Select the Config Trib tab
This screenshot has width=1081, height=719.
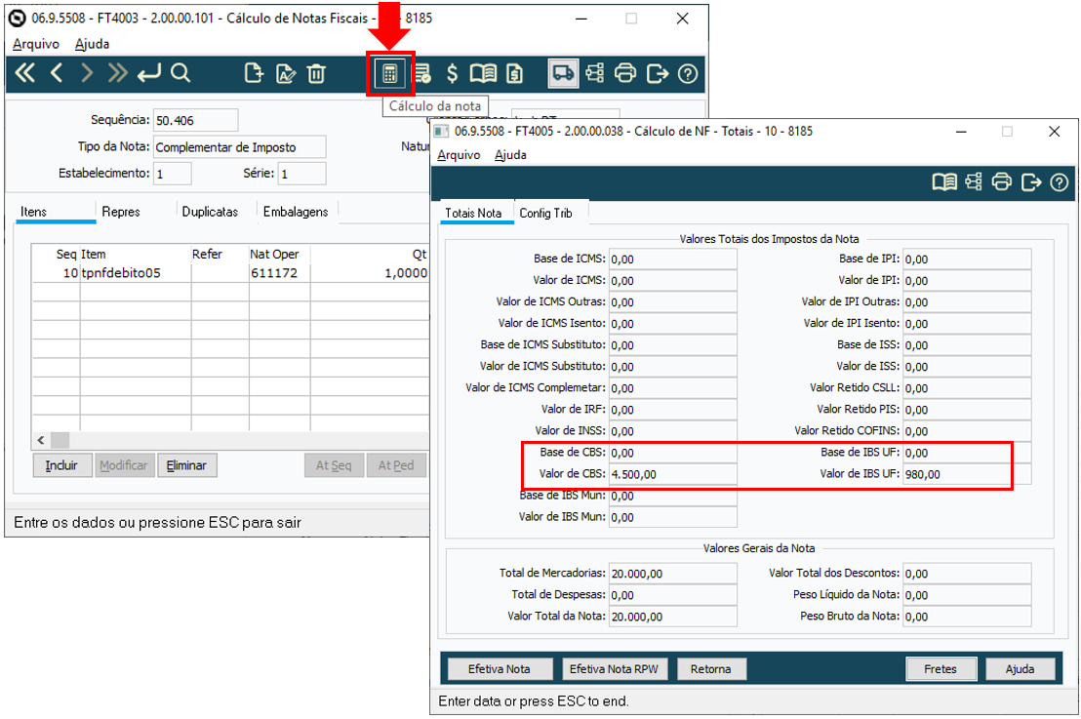click(551, 213)
